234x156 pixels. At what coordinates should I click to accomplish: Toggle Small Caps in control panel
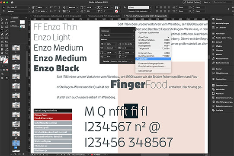coord(51,11)
